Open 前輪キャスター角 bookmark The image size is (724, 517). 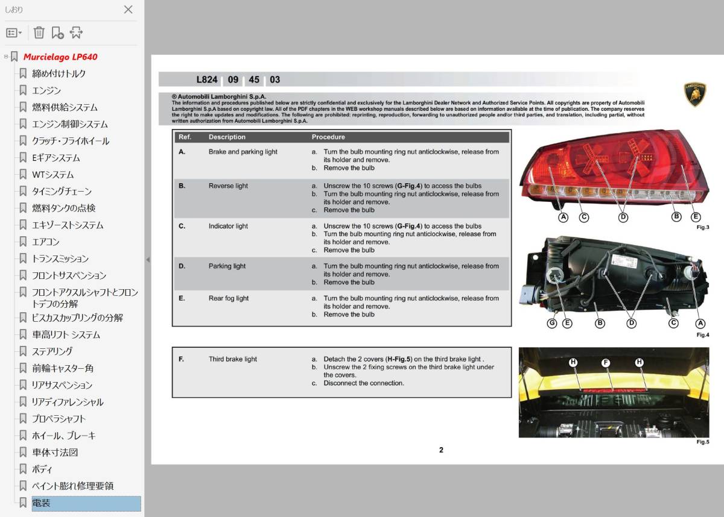(x=63, y=368)
